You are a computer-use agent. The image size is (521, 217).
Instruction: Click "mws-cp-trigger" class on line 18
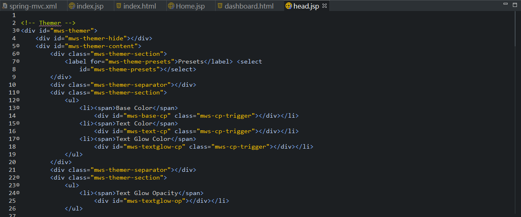241,147
